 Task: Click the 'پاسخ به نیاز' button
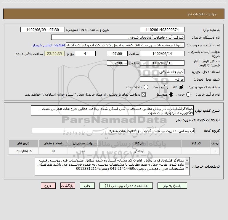click(x=172, y=186)
